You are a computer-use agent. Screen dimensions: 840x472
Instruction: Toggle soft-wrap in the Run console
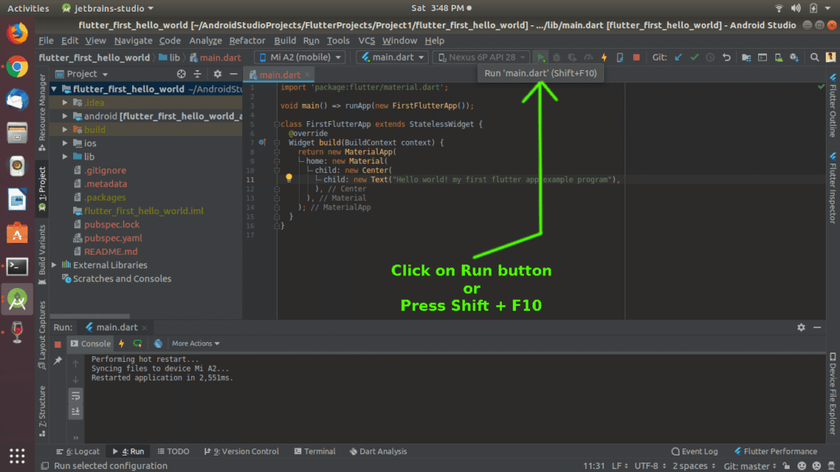(76, 396)
